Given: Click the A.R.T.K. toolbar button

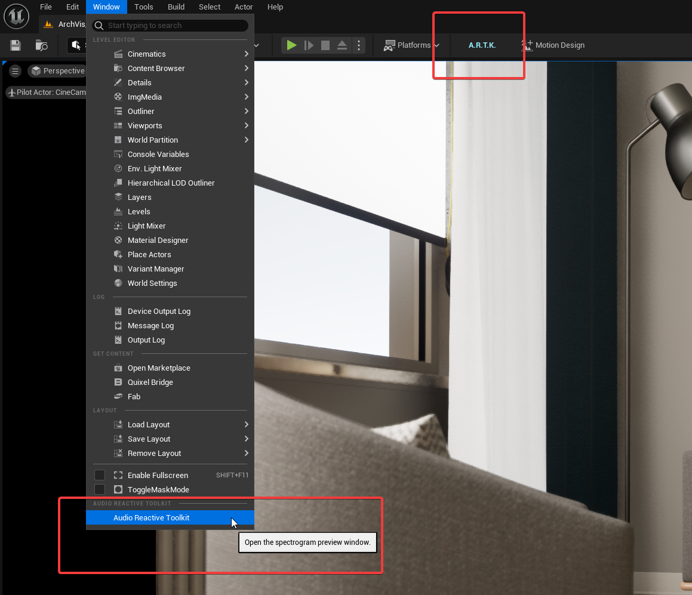Looking at the screenshot, I should [x=482, y=45].
